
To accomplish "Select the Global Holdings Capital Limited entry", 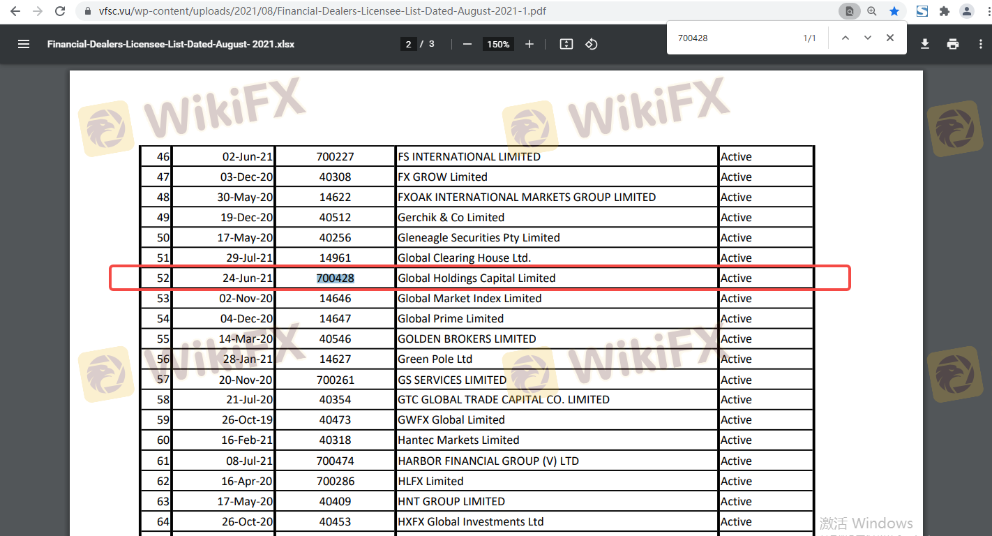I will pyautogui.click(x=476, y=278).
